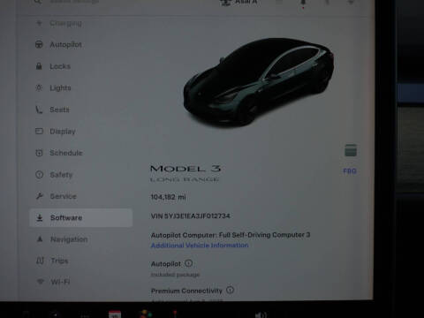
Task: Open the colorful Toybox dock icon
Action: (146, 314)
